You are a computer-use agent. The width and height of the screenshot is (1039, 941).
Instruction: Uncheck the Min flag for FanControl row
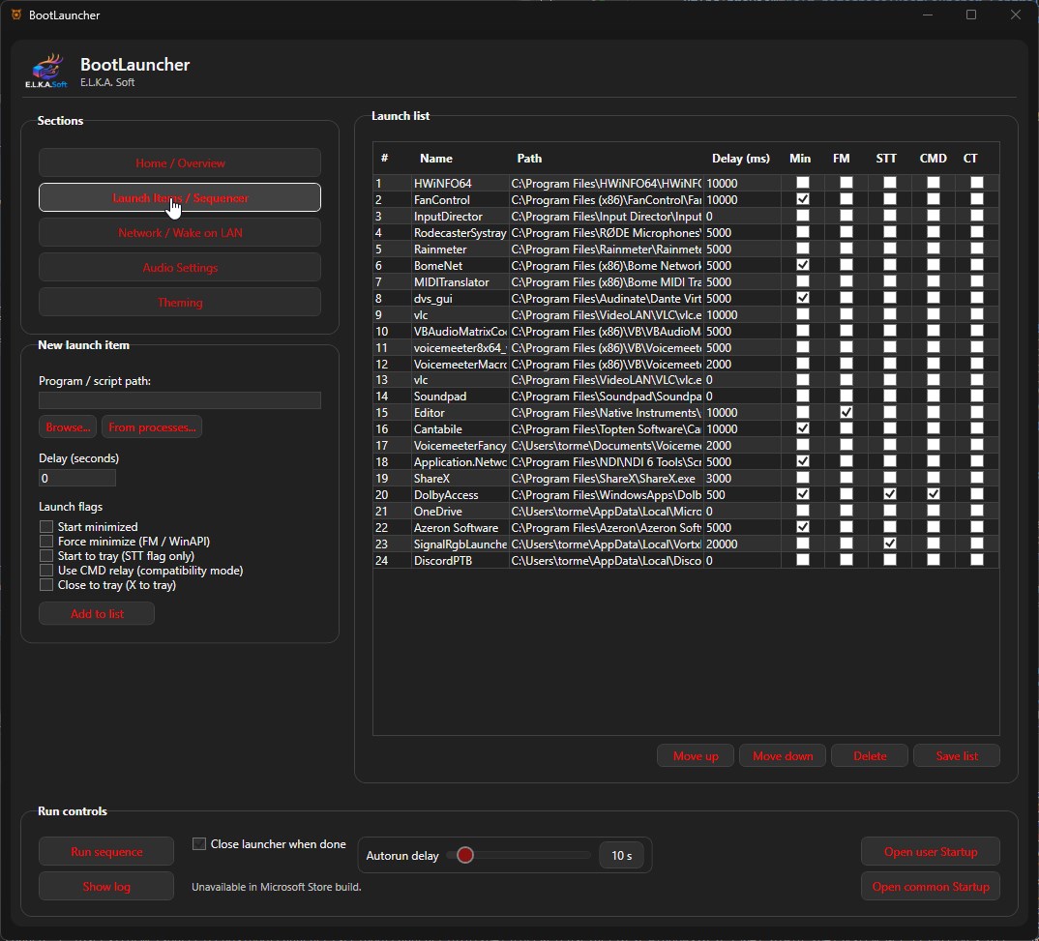tap(802, 199)
